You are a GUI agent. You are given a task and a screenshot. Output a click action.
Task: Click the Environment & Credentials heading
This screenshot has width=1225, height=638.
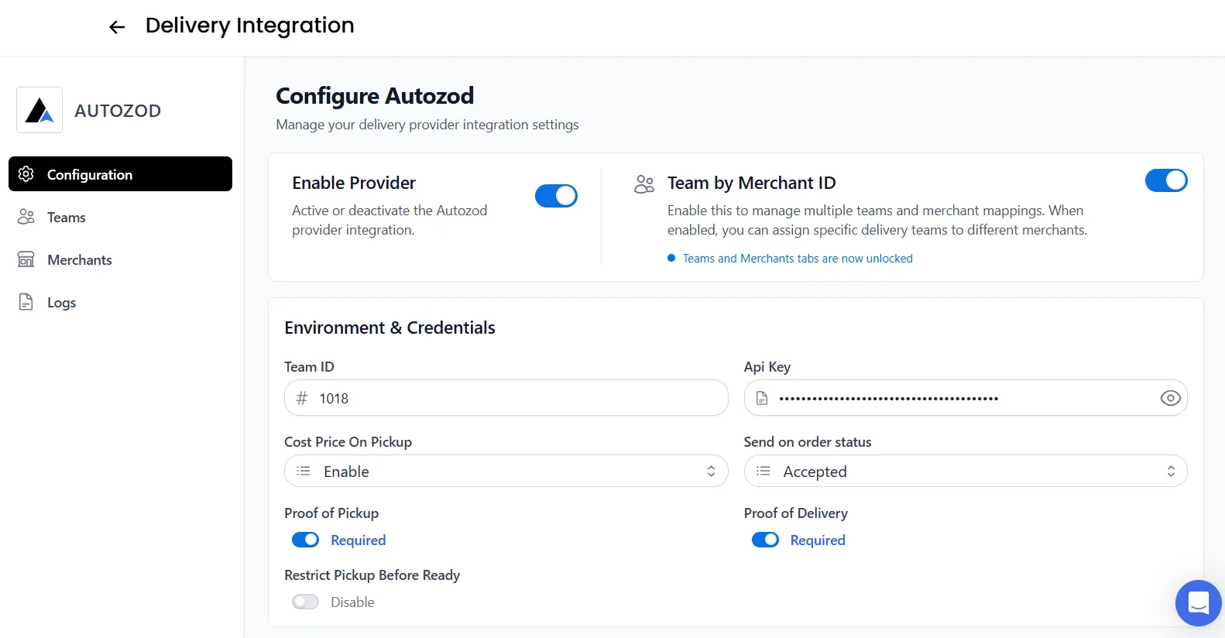click(389, 328)
